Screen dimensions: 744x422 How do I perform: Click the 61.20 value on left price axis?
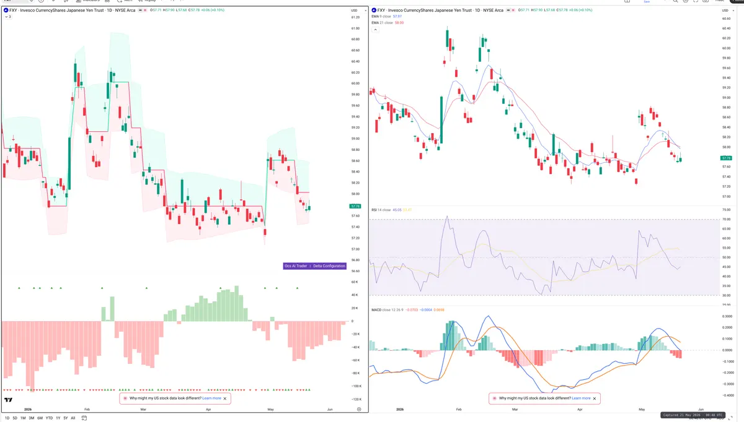[x=355, y=17]
